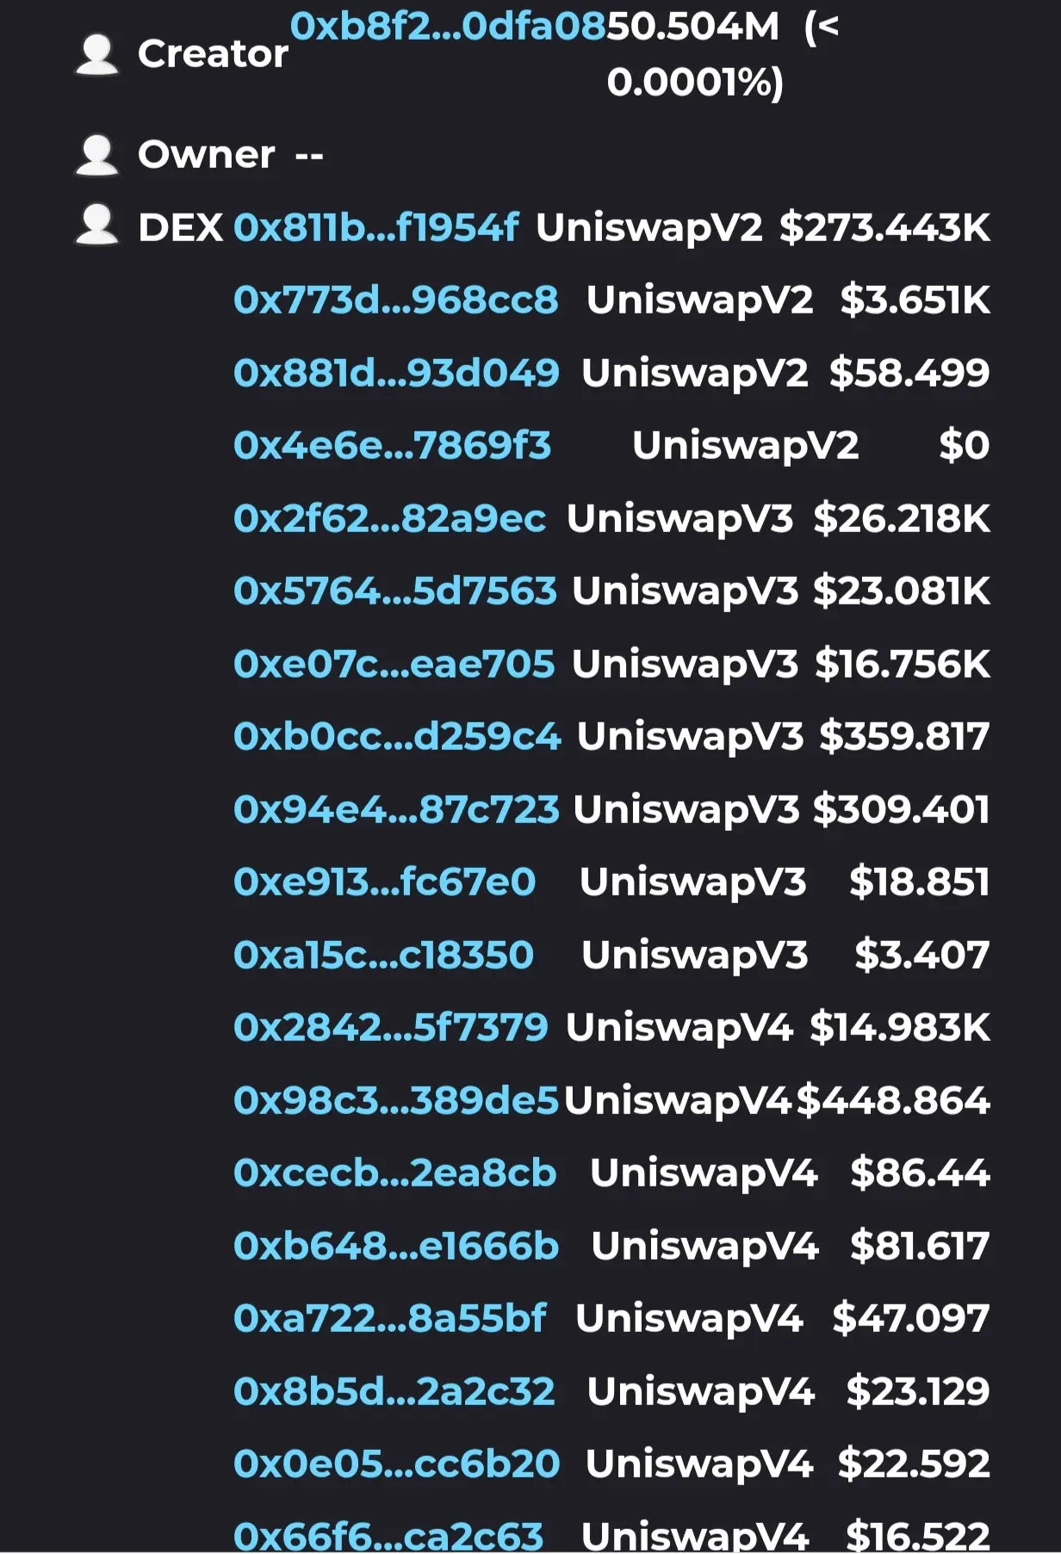
Task: Open pool address 0x773d...968cc8
Action: pyautogui.click(x=396, y=300)
